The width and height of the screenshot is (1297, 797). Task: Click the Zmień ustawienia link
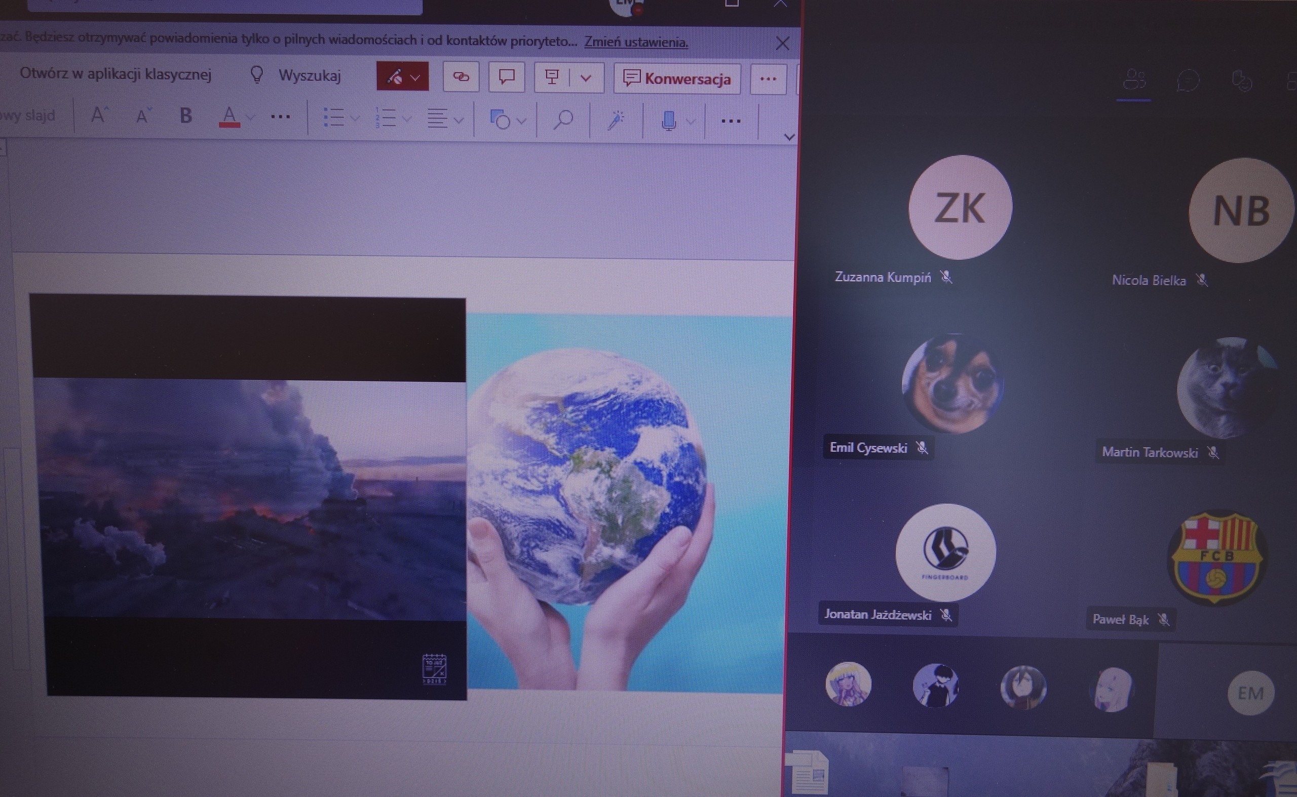636,42
